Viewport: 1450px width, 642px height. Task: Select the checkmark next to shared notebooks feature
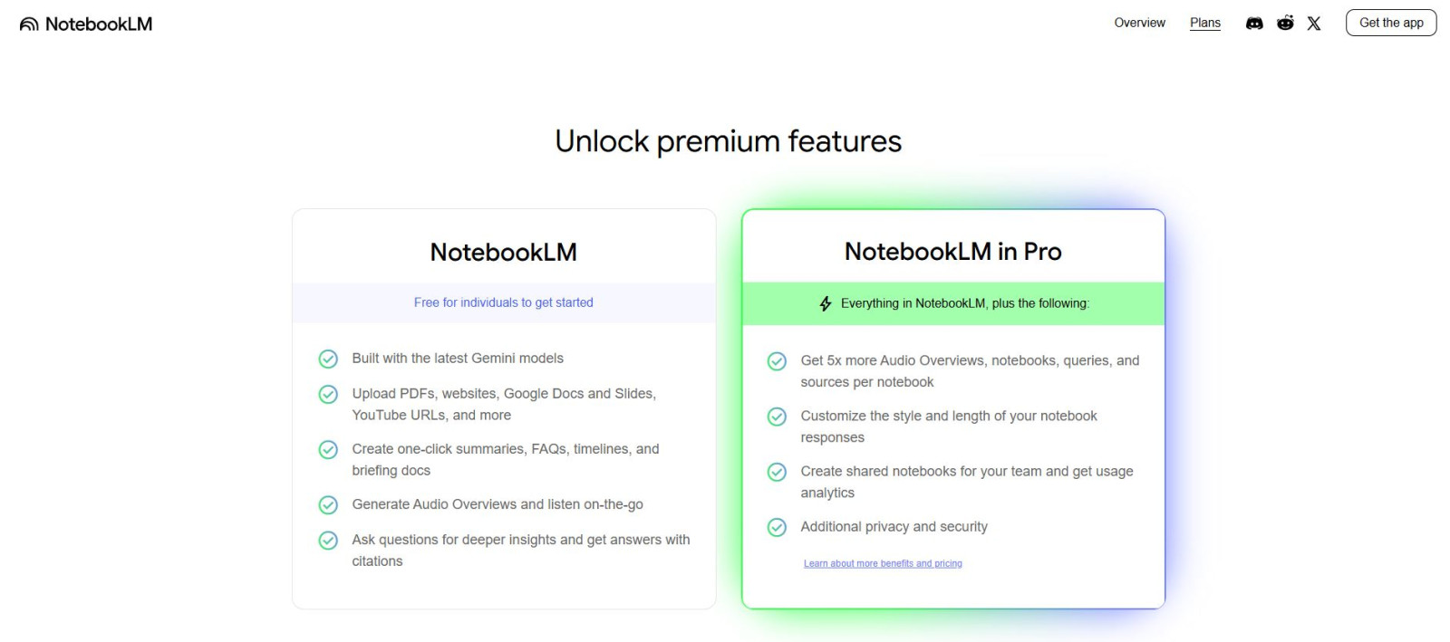[x=778, y=472]
